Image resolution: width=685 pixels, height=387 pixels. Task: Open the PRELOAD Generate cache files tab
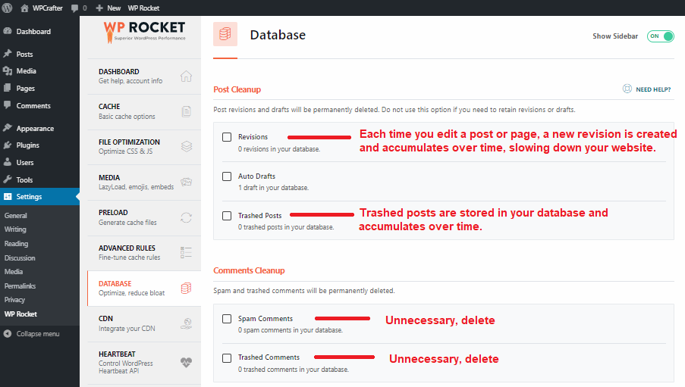pos(144,217)
